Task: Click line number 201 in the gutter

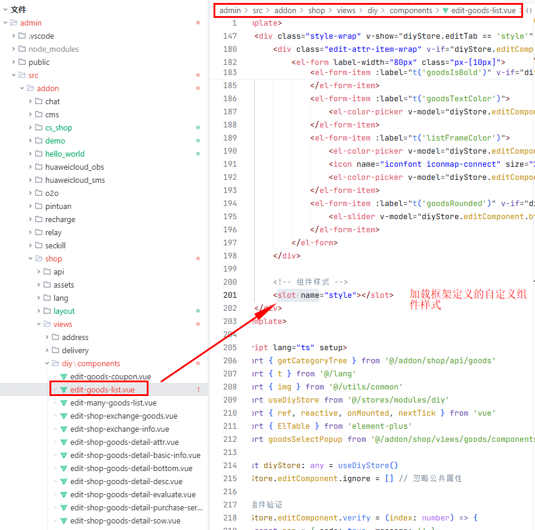Action: tap(230, 295)
